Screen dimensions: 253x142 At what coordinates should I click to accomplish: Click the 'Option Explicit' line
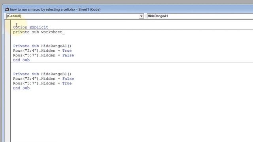coord(31,27)
